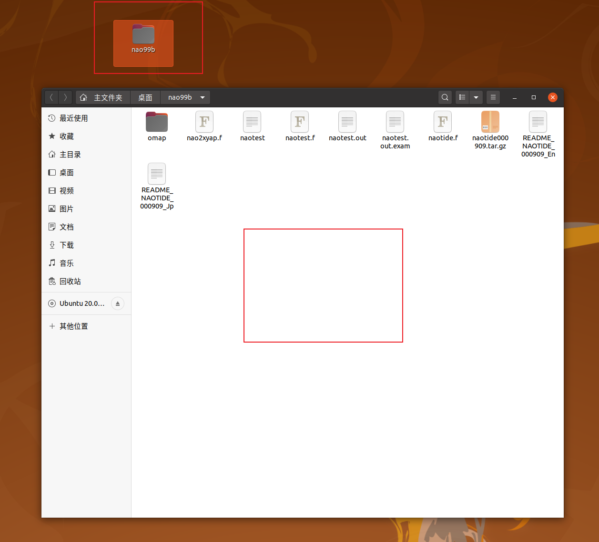Eject the Ubuntu 20.0 disc

pos(118,303)
